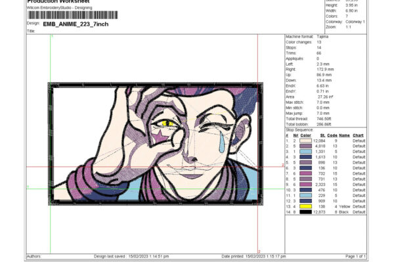This screenshot has width=394, height=262.
Task: Click the Authors label in the footer
Action: [x=34, y=257]
